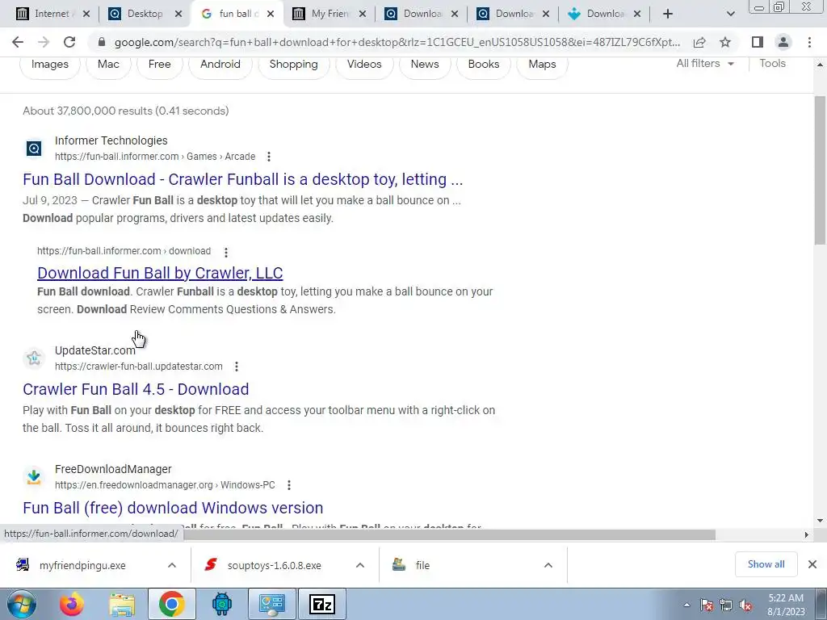Open the Windows Start menu orb
Screen dimensions: 827x620
tap(21, 604)
